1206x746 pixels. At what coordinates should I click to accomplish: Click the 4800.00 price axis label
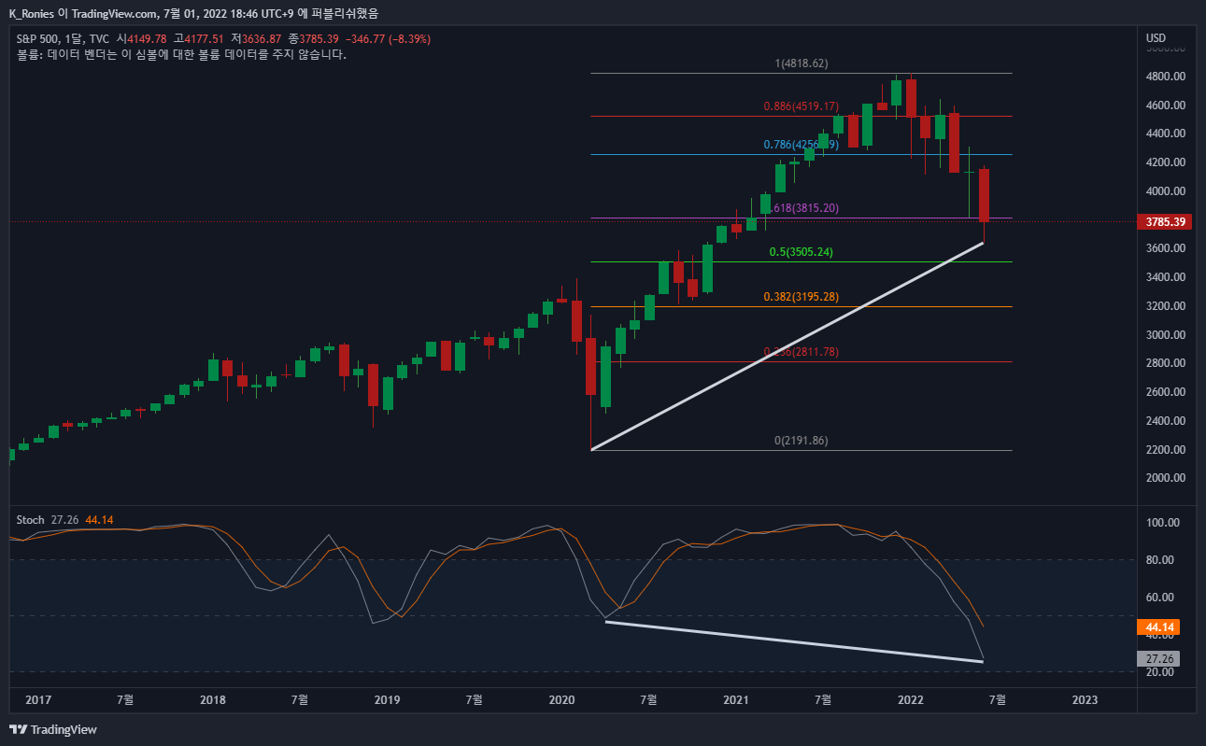[x=1165, y=77]
